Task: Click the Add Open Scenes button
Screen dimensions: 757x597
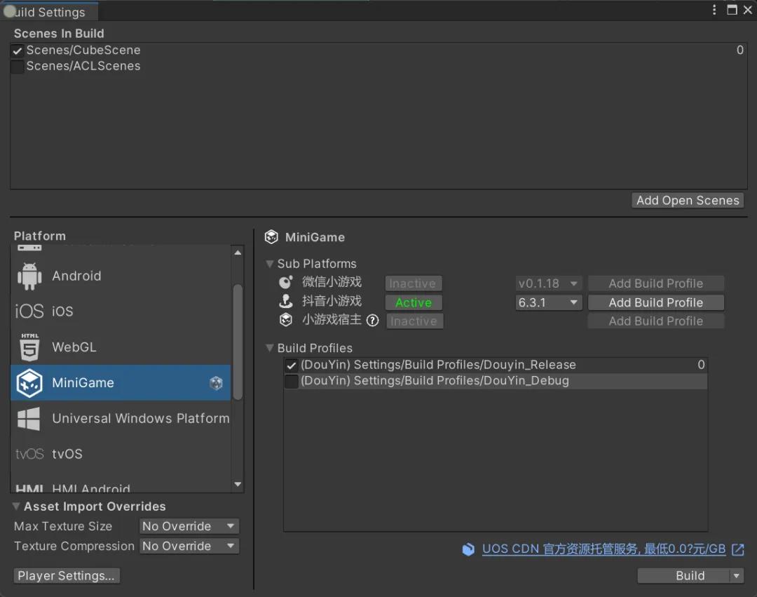Action: [687, 201]
